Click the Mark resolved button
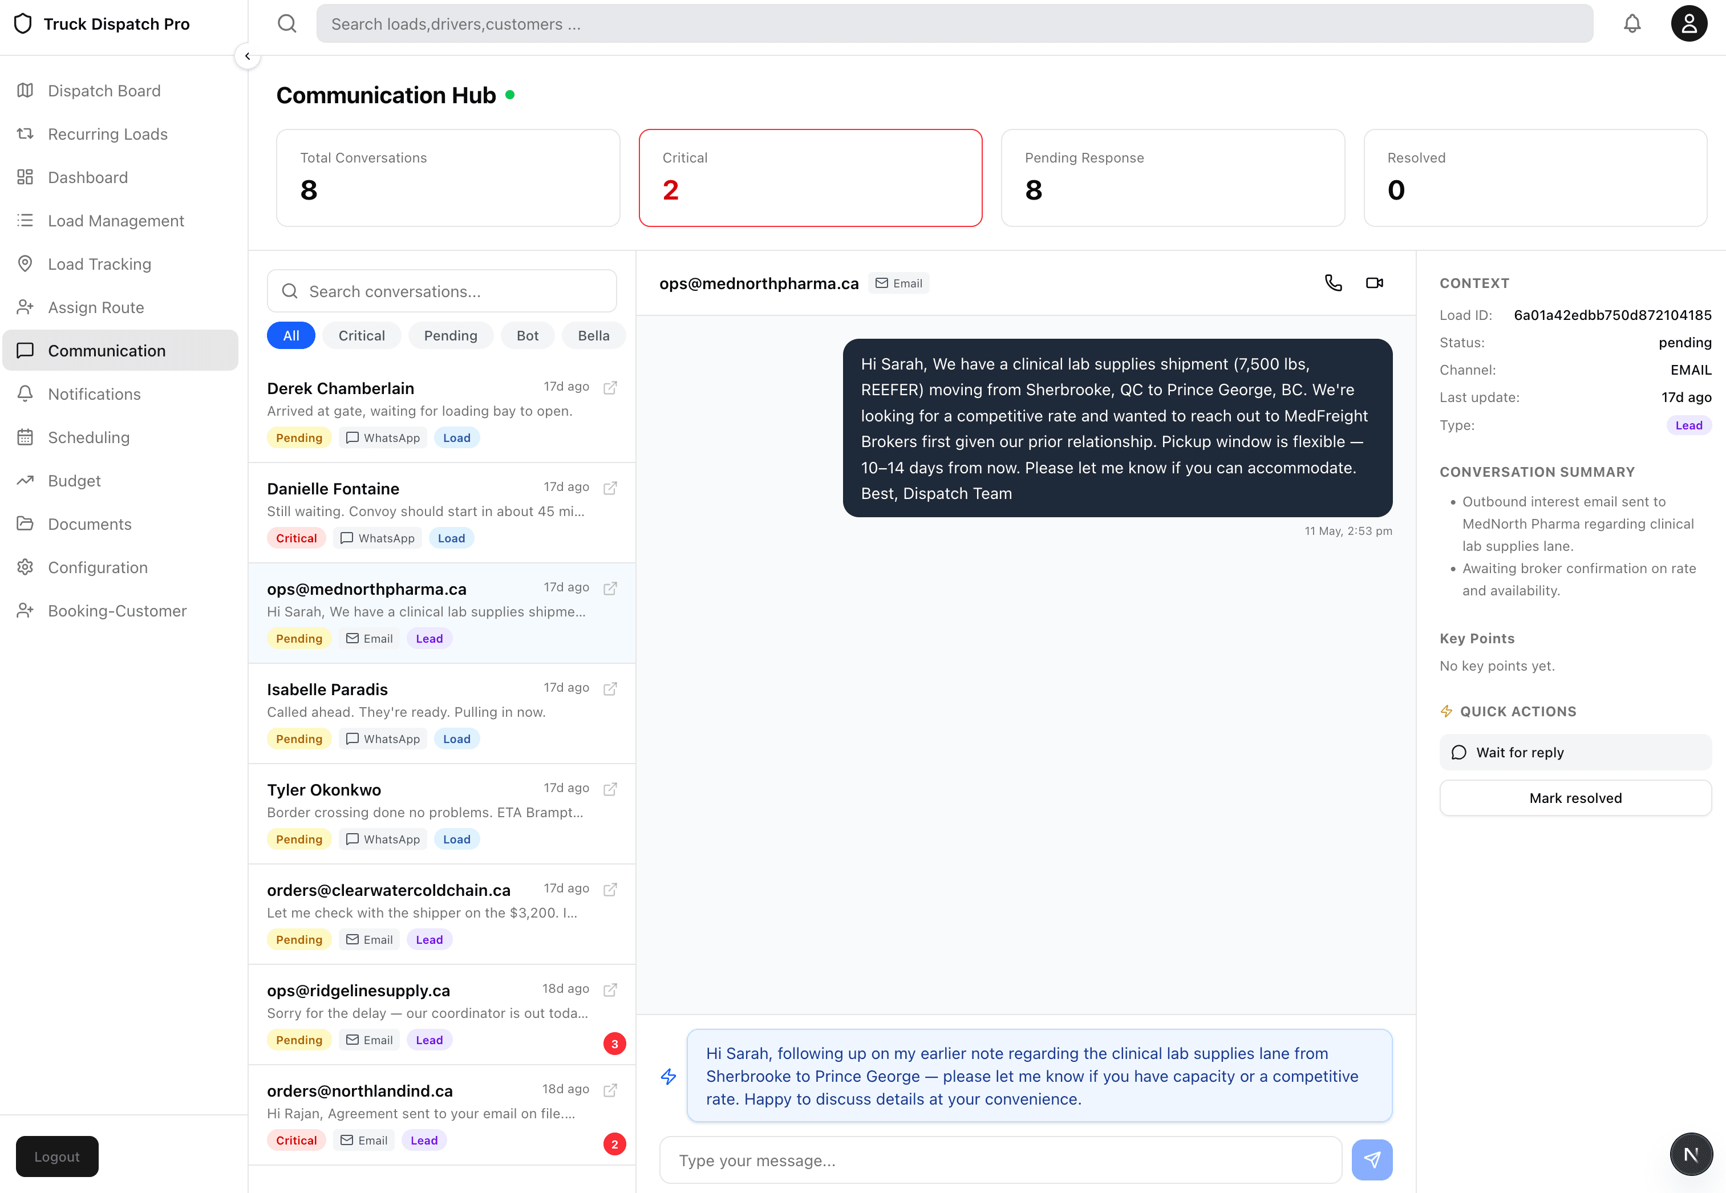This screenshot has height=1193, width=1726. [x=1575, y=798]
